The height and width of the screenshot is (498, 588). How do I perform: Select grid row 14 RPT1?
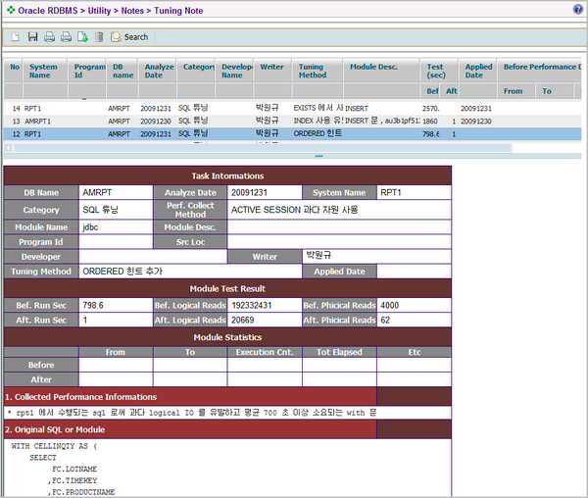292,109
